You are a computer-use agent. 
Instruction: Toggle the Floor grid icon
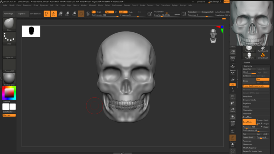coord(233,66)
